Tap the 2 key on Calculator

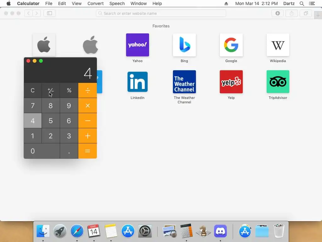tap(51, 136)
